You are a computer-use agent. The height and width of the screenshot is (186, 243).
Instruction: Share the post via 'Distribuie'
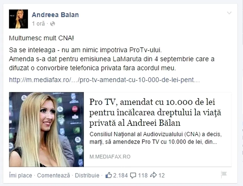click(x=87, y=175)
